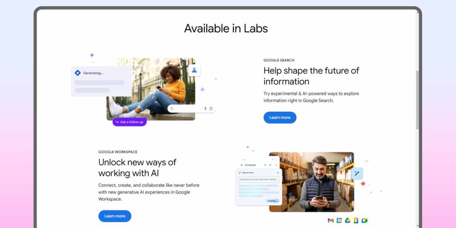Click Learn more under Google Workspace
Screen dimensions: 456x228
pos(115,216)
